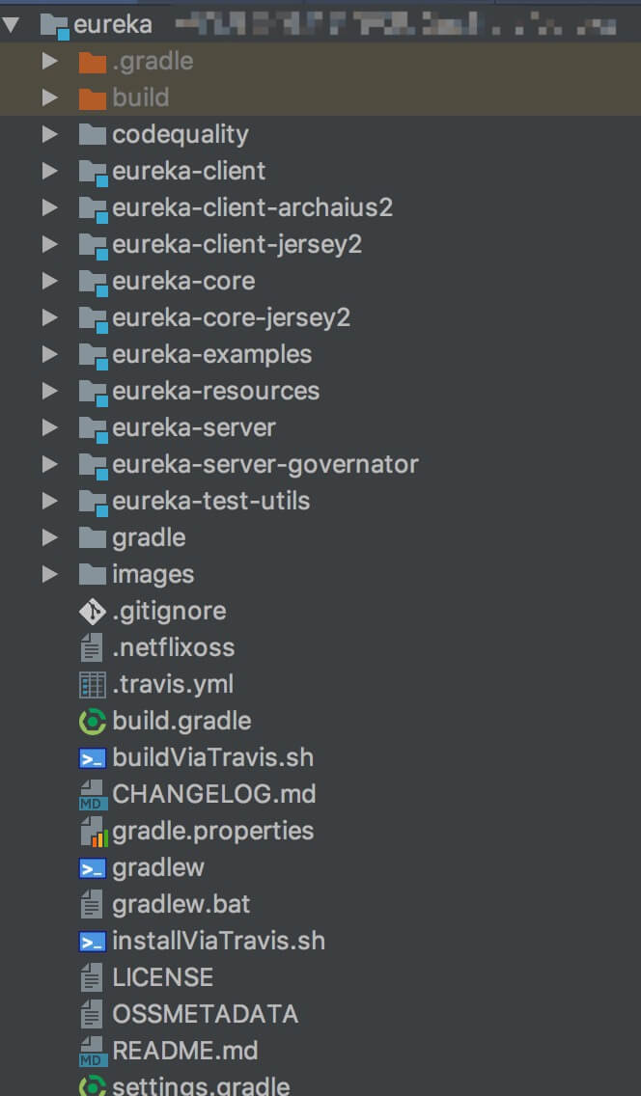641x1096 pixels.
Task: Select the eureka-client-archaius2 label
Action: click(x=252, y=207)
